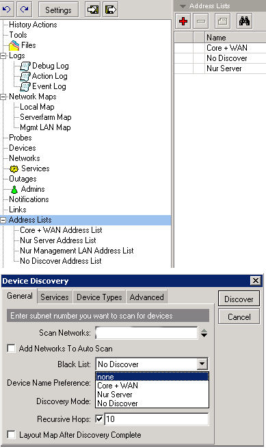The image size is (266, 448).
Task: Open Local Map in the tree
Action: coord(37,107)
